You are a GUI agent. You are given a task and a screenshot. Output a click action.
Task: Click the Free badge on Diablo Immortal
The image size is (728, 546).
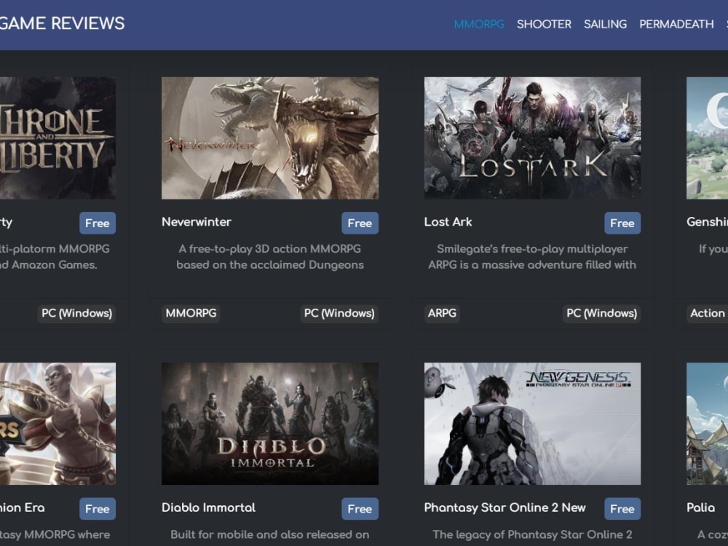click(x=360, y=509)
